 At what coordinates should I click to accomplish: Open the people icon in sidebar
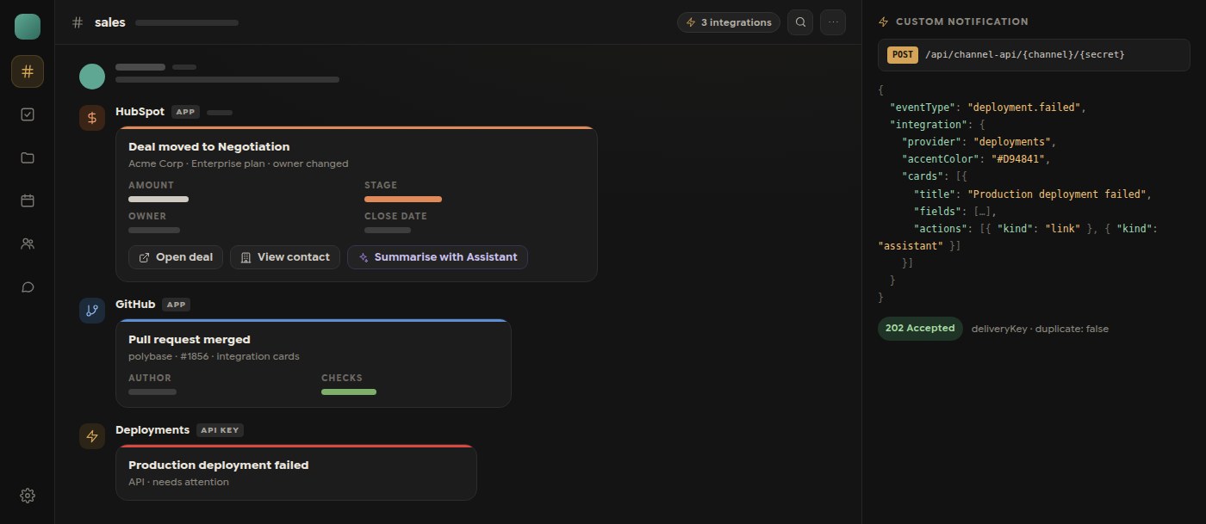click(x=28, y=244)
